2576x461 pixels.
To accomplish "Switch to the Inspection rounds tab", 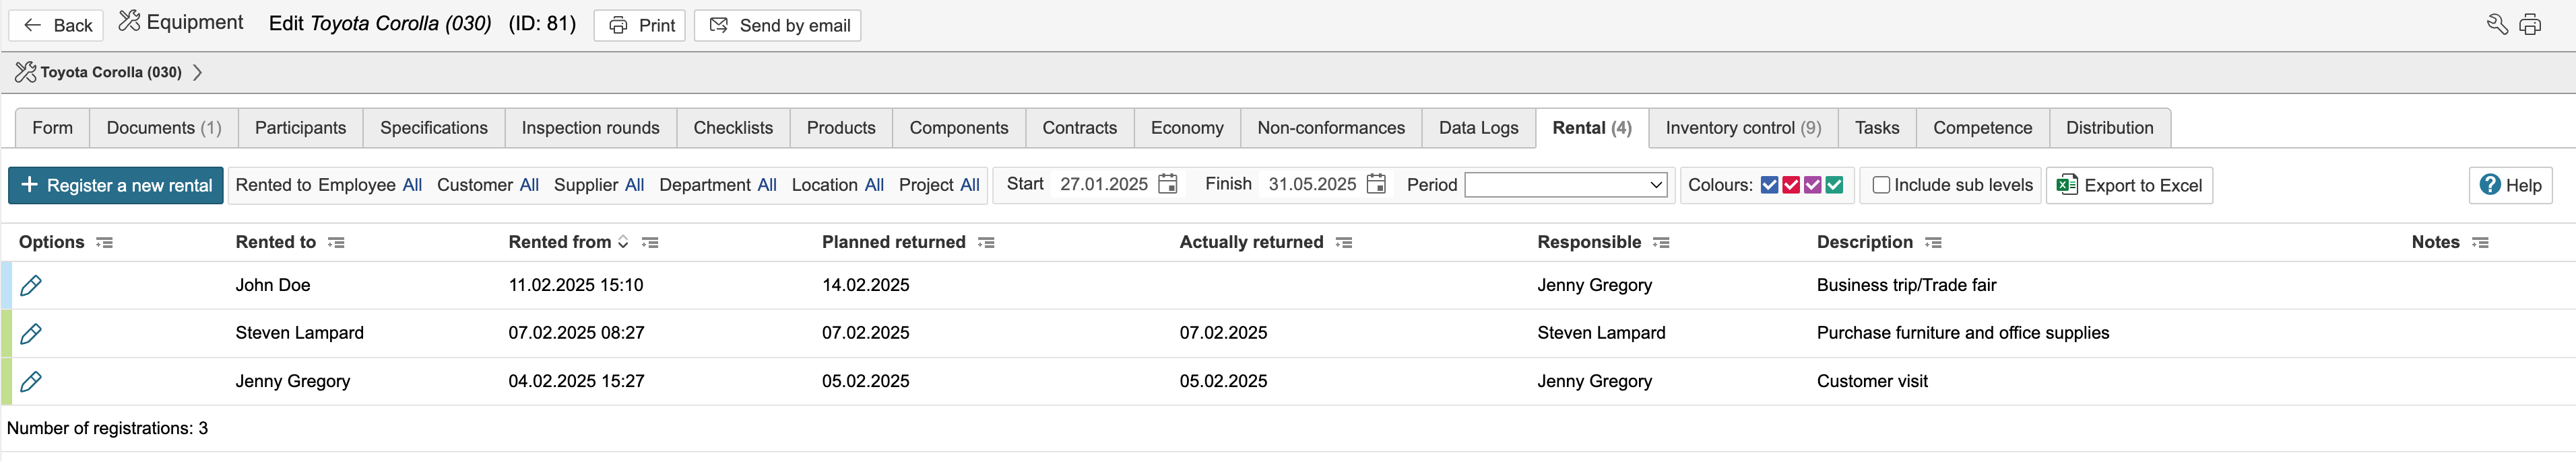I will pos(590,129).
